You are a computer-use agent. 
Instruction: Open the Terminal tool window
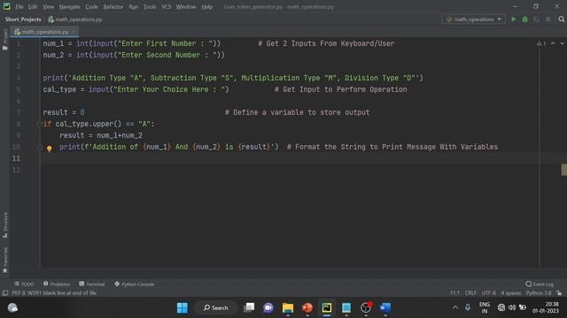(x=91, y=284)
